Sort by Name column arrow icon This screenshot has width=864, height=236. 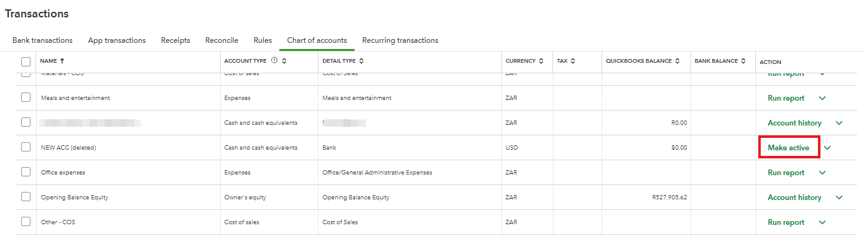point(62,61)
